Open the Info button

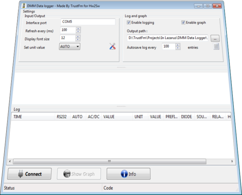click(128, 174)
